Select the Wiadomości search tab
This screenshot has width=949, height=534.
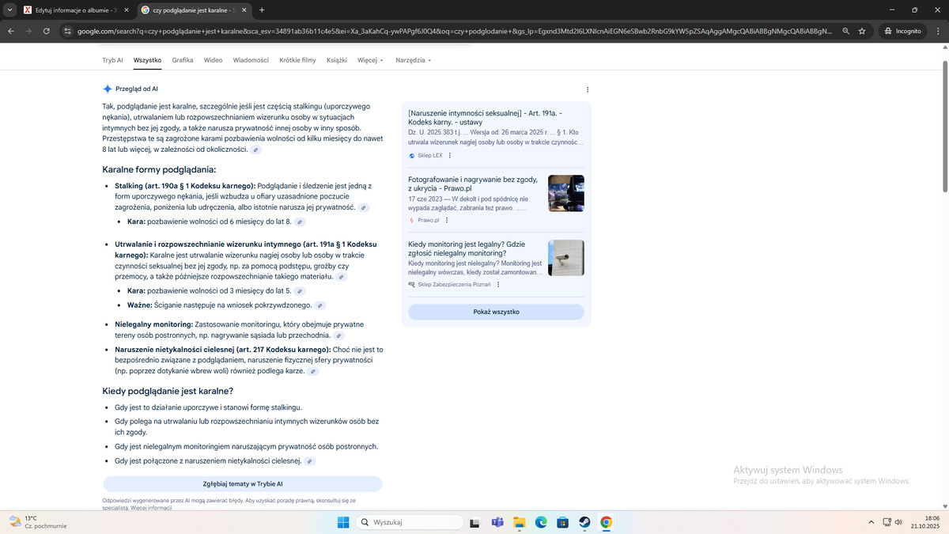pyautogui.click(x=251, y=60)
